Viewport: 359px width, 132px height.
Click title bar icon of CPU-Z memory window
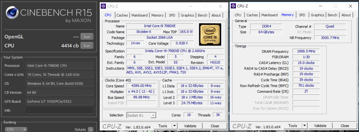click(x=233, y=6)
